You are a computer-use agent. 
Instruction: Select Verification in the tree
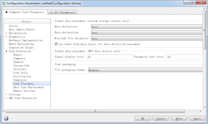coord(22,76)
